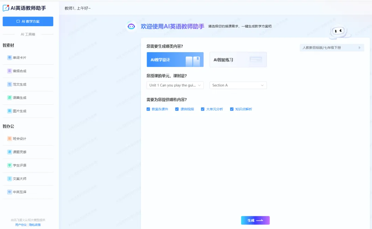Viewport: 372px width, 229px height.
Task: Click the 图片生成 tool icon
Action: pyautogui.click(x=10, y=111)
